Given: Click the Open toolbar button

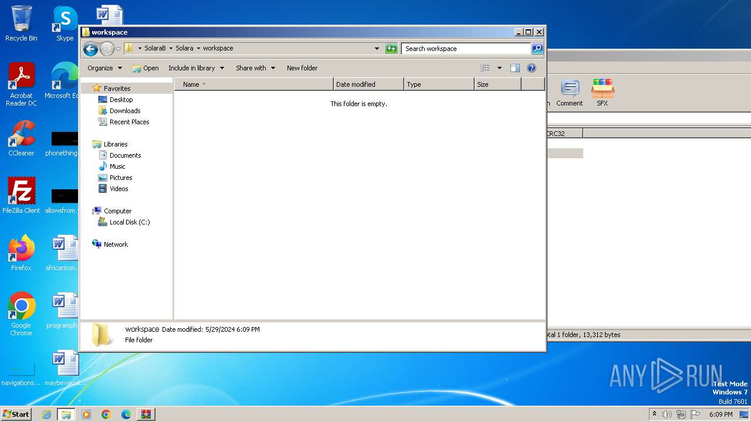Looking at the screenshot, I should coord(146,68).
